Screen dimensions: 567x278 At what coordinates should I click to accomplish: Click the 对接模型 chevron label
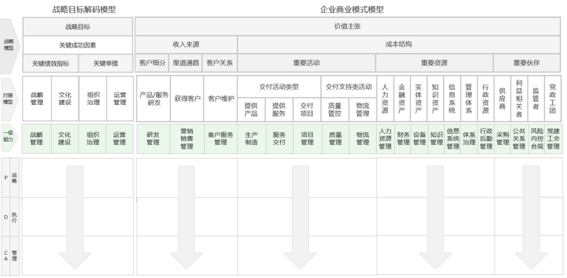[x=9, y=99]
